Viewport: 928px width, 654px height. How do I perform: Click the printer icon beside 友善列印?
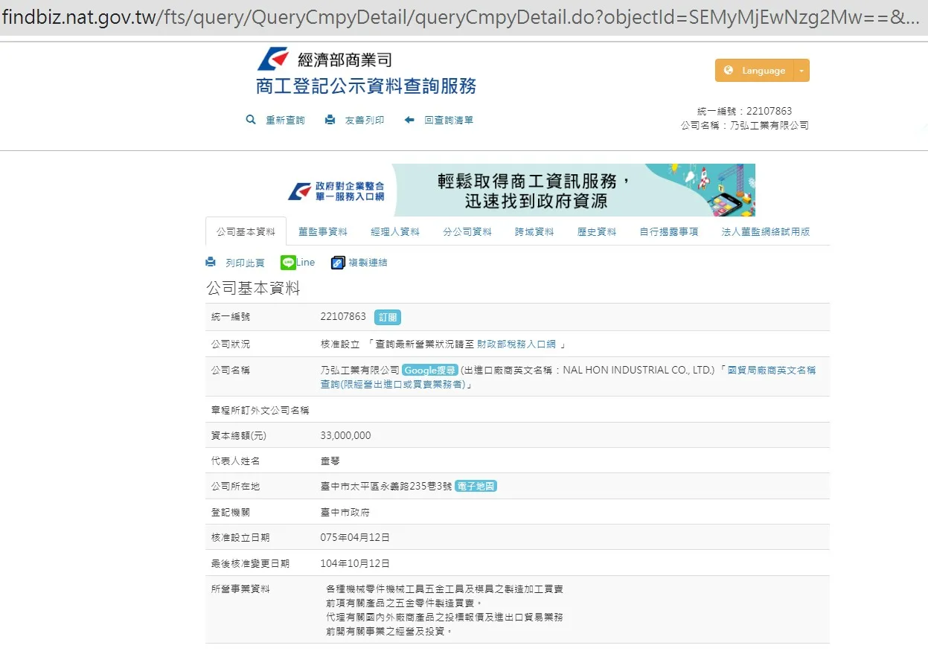point(330,120)
